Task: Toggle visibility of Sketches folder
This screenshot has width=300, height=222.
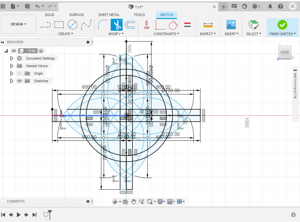Action: 19,81
